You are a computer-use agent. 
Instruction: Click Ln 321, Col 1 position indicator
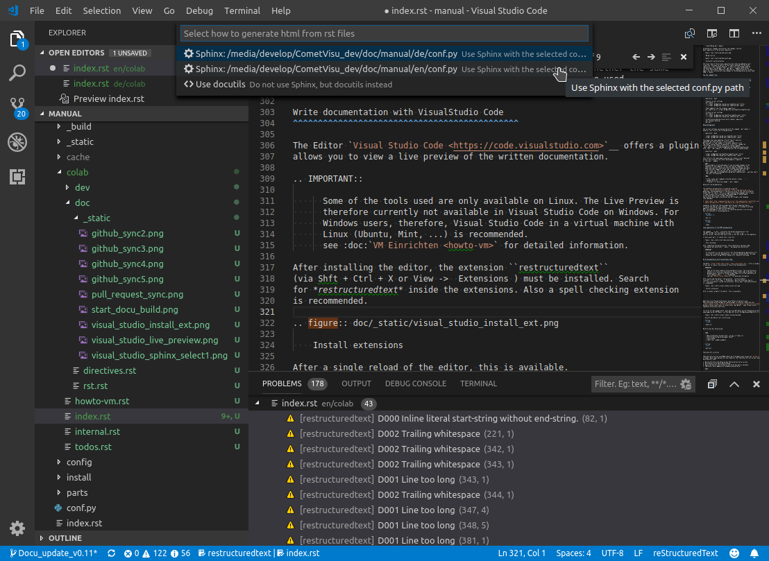tap(522, 553)
